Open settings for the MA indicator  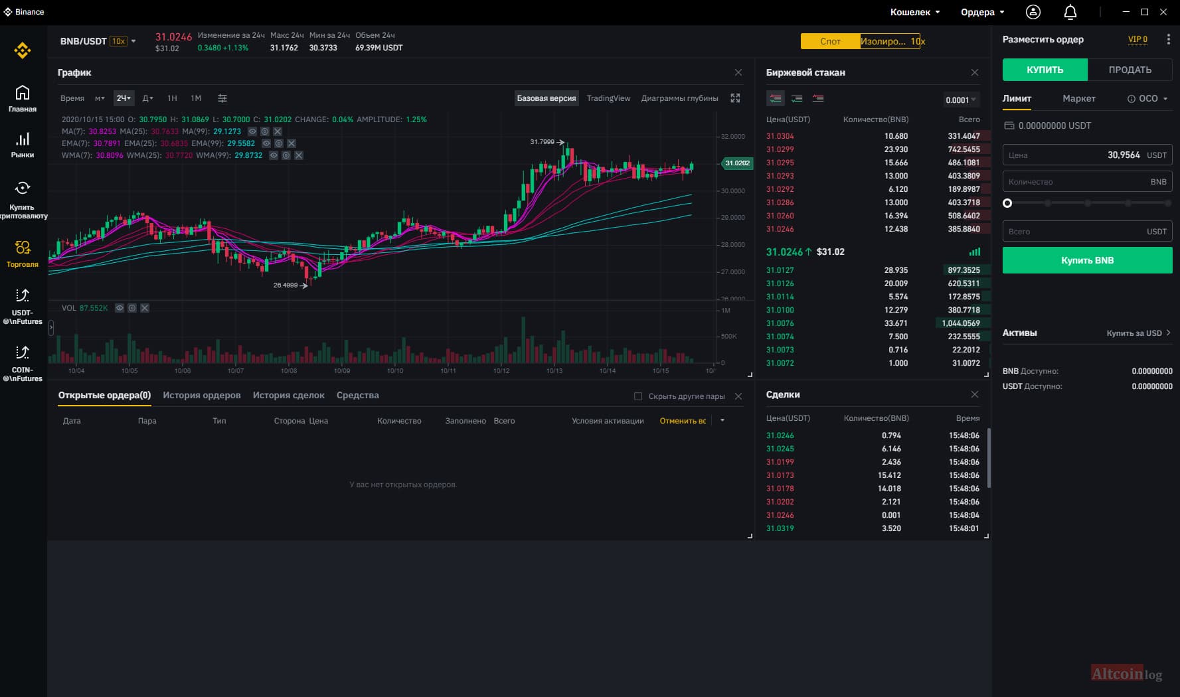[x=265, y=131]
